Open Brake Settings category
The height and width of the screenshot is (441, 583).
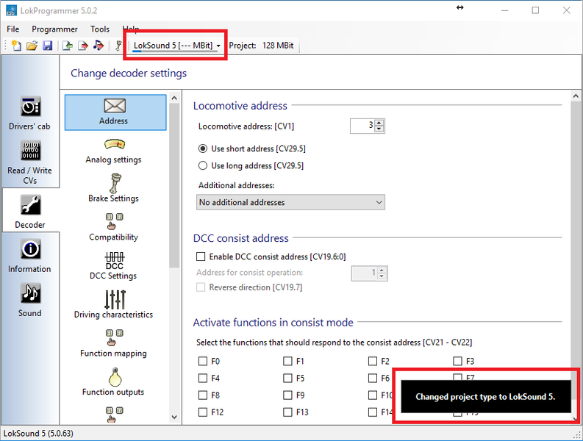(114, 188)
